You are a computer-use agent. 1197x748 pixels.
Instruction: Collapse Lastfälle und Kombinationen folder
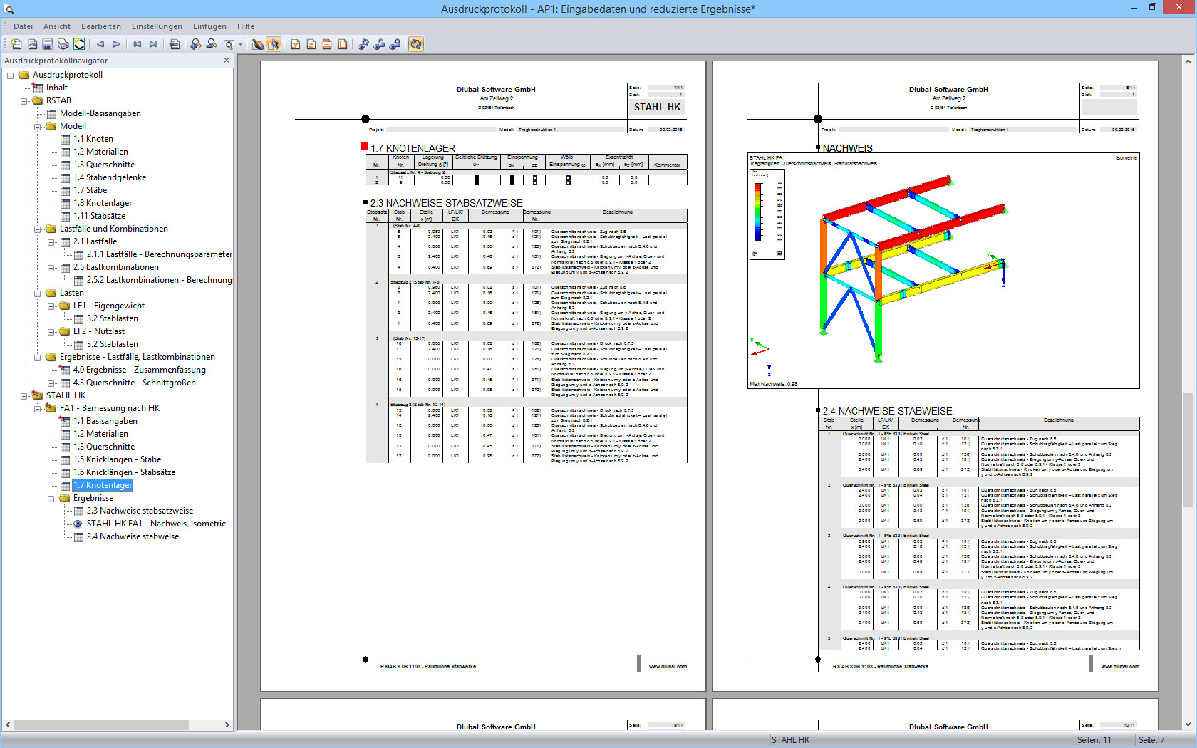point(38,229)
